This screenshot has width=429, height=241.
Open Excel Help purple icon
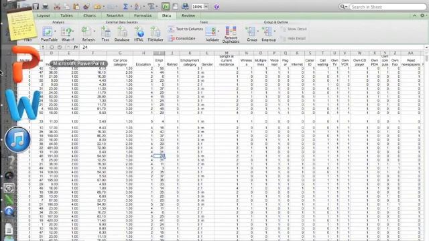[217, 7]
